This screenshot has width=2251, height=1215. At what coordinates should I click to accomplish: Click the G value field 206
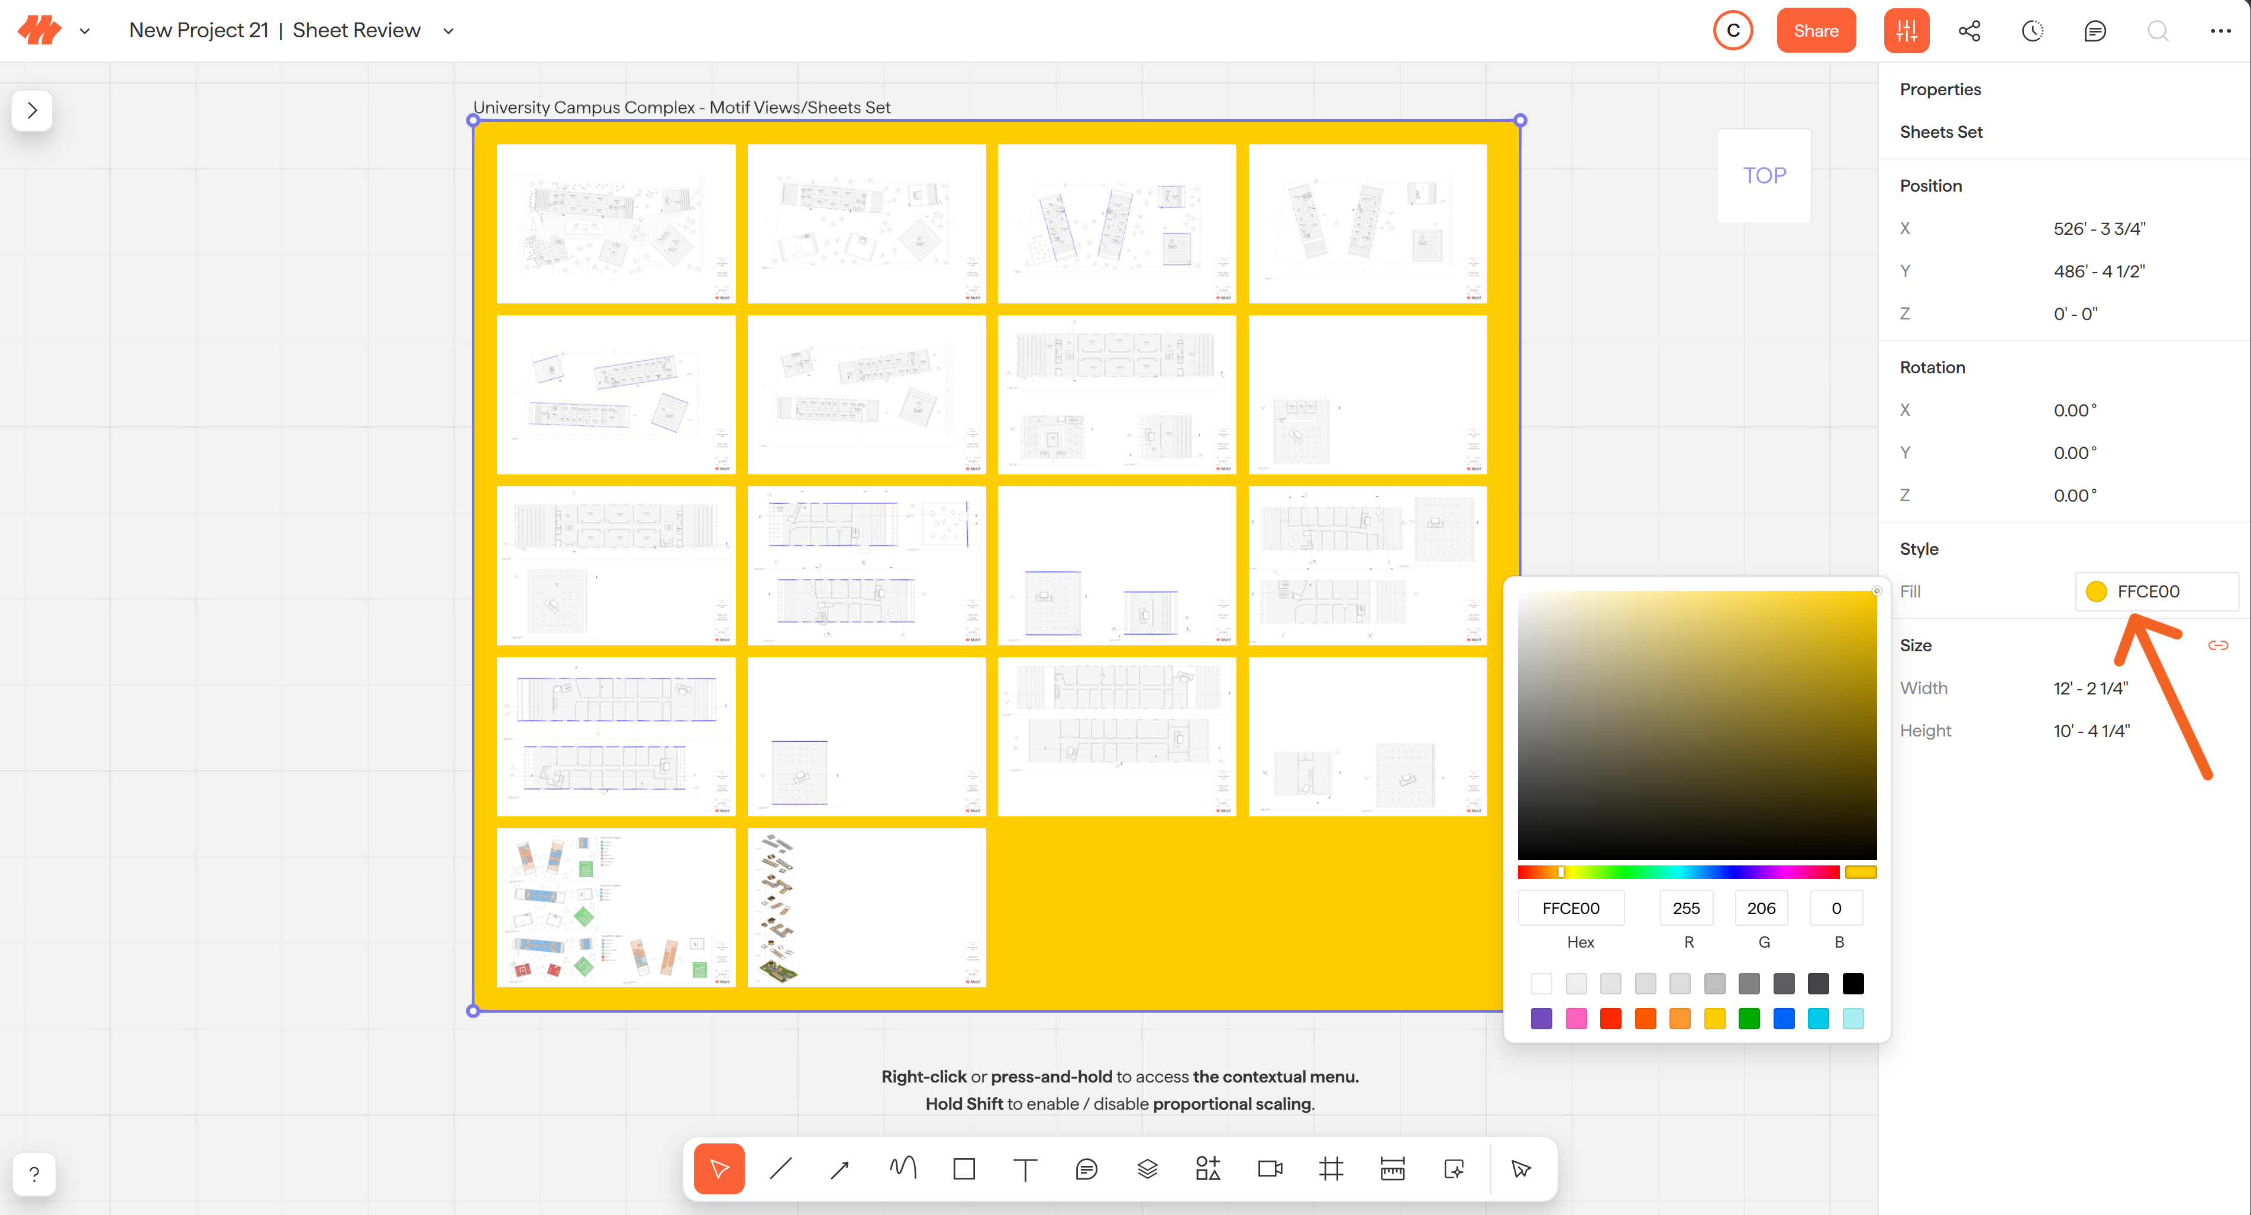pyautogui.click(x=1761, y=909)
